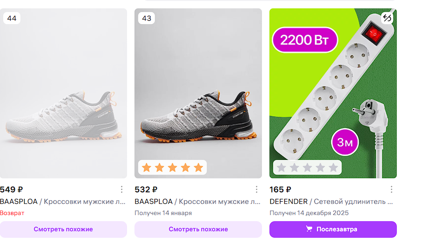
Task: Click the fifth grey star on DEFENDER card
Action: 333,167
